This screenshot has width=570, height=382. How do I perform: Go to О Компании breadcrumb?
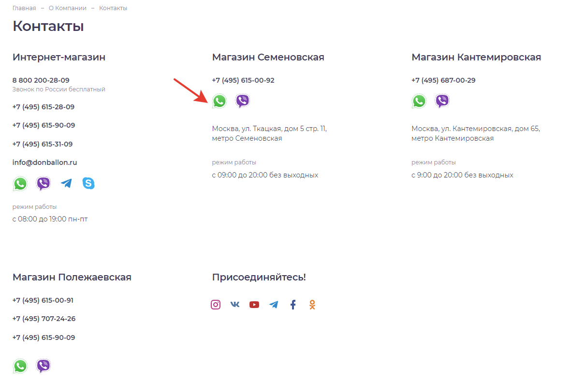click(x=68, y=8)
